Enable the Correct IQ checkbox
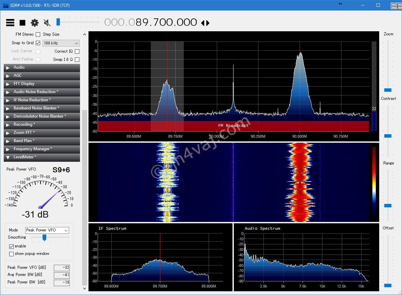 pyautogui.click(x=77, y=51)
